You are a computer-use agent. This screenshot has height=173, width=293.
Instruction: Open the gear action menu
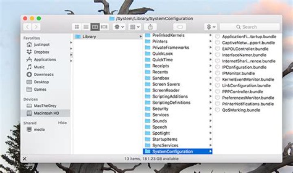[x=119, y=27]
